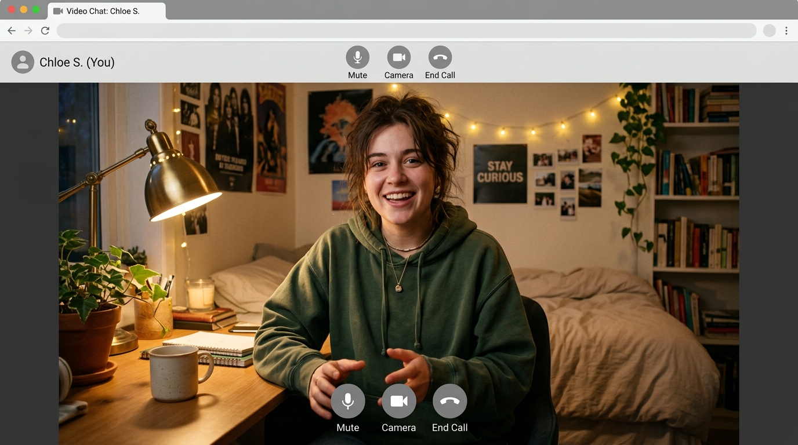Select the "Video Chat: Chloe S." tab
This screenshot has height=445, width=798.
(107, 11)
